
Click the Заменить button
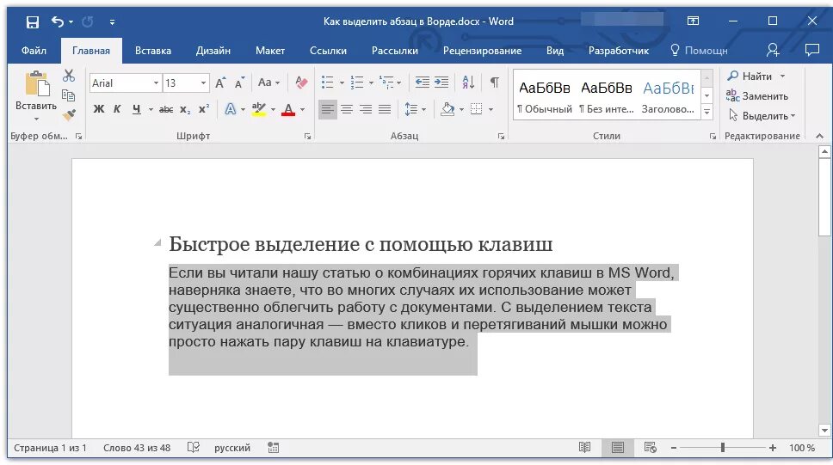tap(757, 96)
